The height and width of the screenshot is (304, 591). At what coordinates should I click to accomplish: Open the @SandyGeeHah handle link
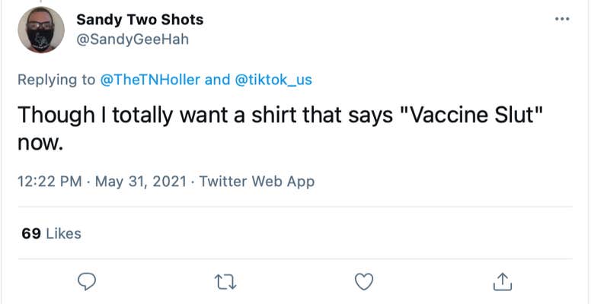(132, 40)
